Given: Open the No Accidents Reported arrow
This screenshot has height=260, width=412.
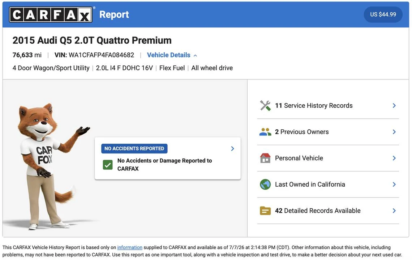Looking at the screenshot, I should pyautogui.click(x=232, y=149).
